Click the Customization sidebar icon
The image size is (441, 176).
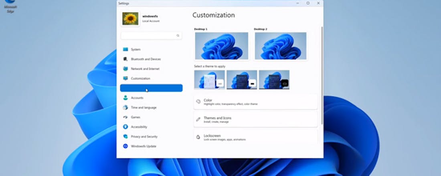point(125,78)
